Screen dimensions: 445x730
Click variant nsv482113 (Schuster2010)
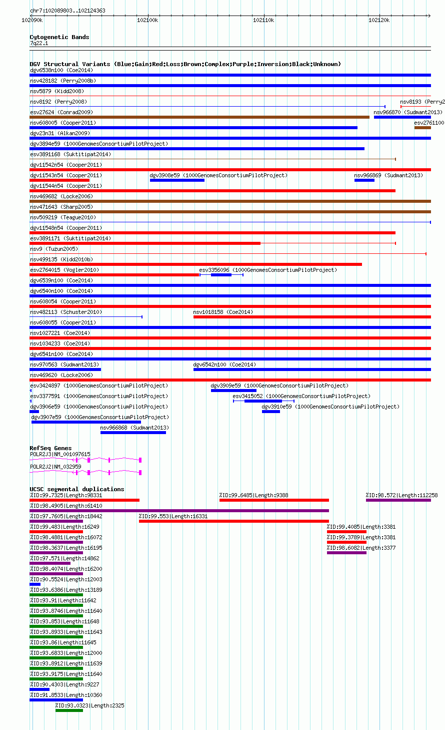86,317
